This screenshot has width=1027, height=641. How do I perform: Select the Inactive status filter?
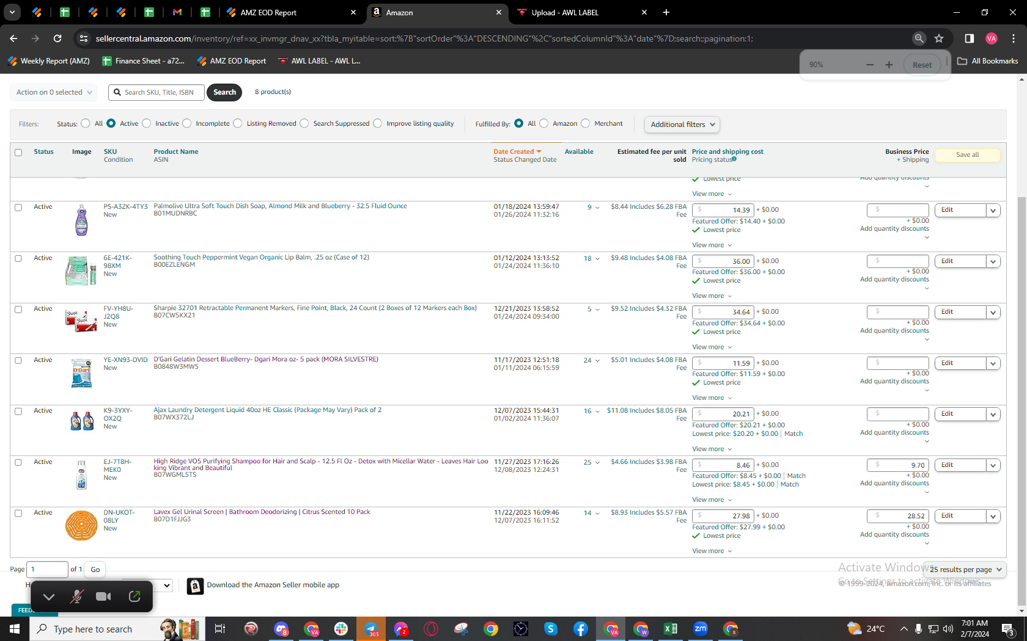click(146, 123)
